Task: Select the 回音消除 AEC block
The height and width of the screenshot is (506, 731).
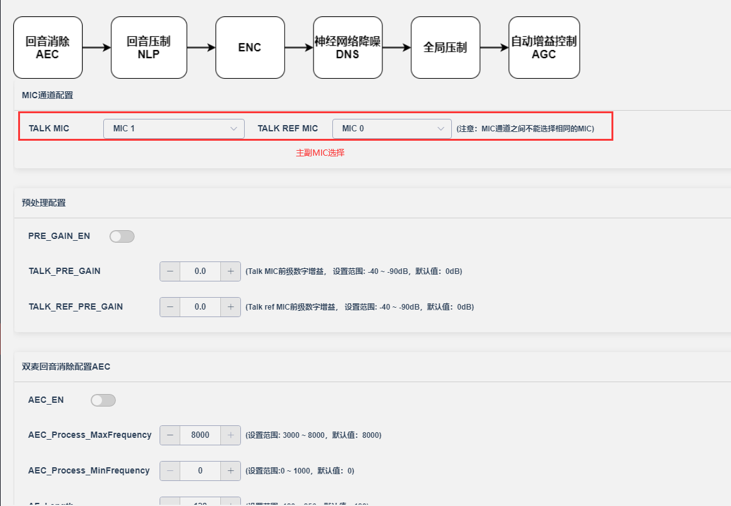Action: pos(48,48)
